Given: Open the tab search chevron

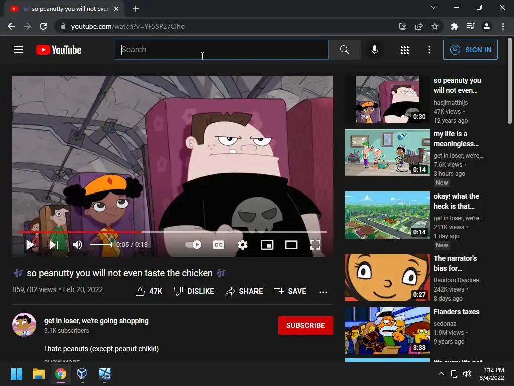Looking at the screenshot, I should tap(433, 7).
